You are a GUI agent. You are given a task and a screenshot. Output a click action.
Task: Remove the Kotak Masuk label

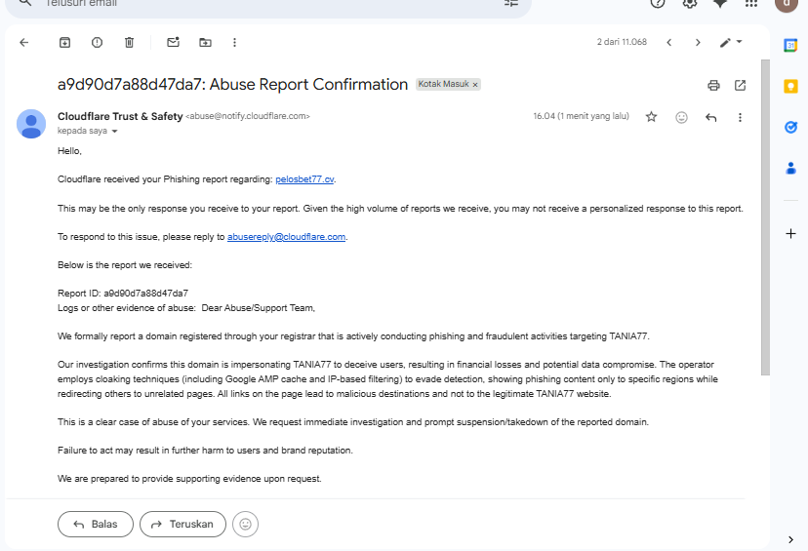475,85
